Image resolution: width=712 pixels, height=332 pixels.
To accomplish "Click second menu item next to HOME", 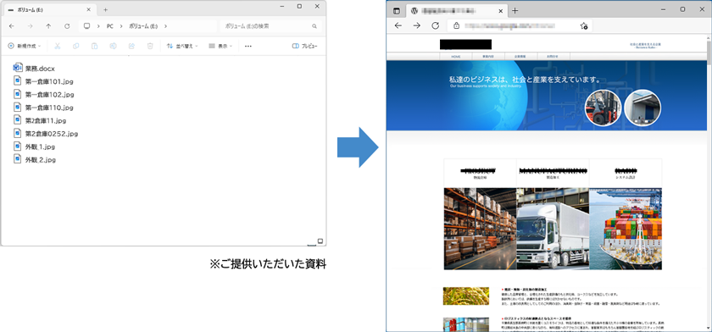I will tap(488, 56).
